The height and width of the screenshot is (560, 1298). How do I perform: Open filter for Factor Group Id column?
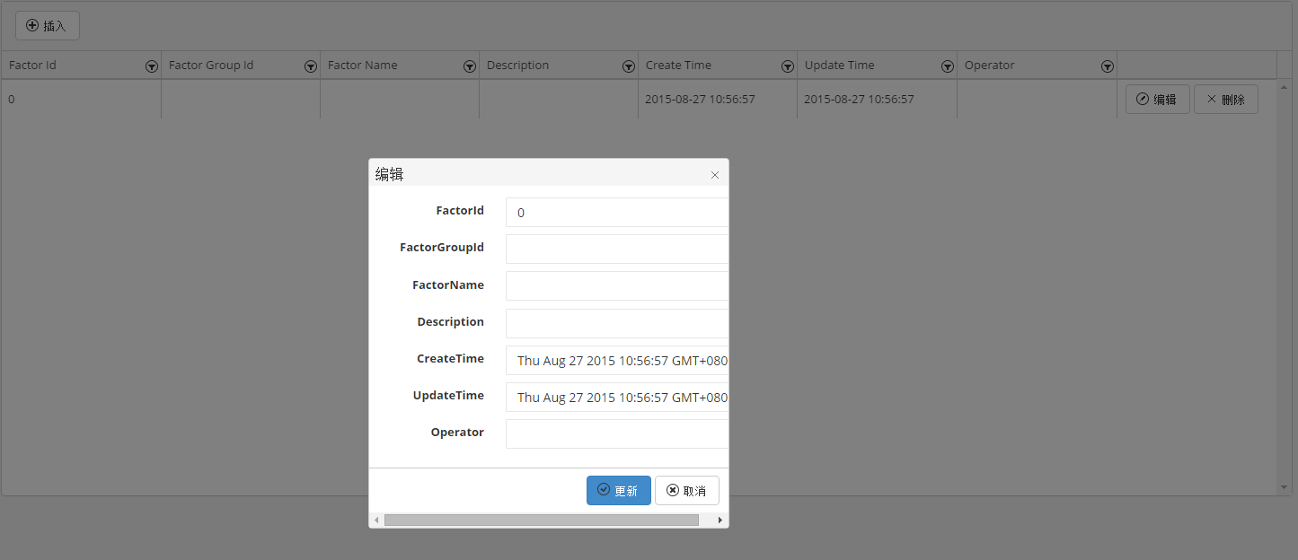311,66
